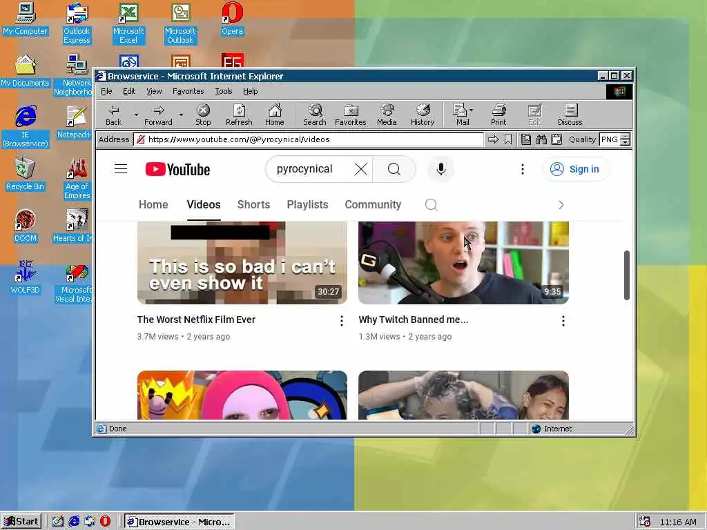Click the bookmark icon beside the address bar
This screenshot has height=530, width=707.
click(508, 139)
